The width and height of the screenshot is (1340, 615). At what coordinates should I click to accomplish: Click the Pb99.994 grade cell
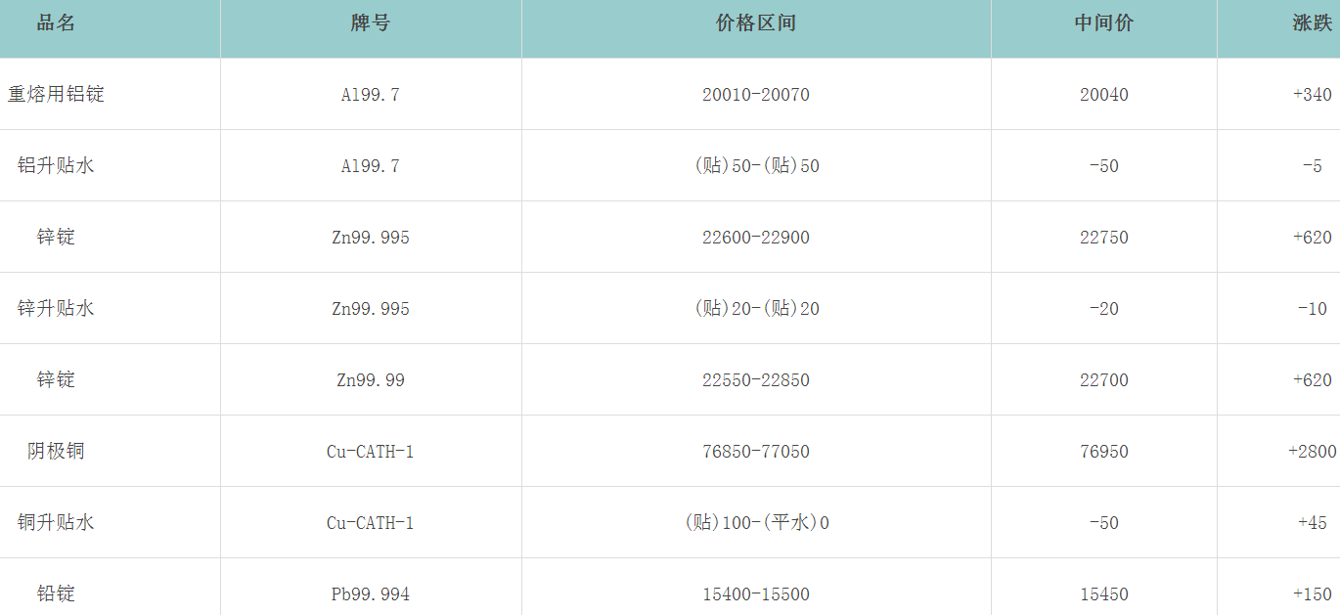370,594
